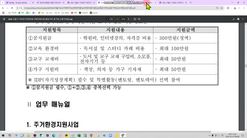Rotate the PDF counterclockwise

click(139, 19)
